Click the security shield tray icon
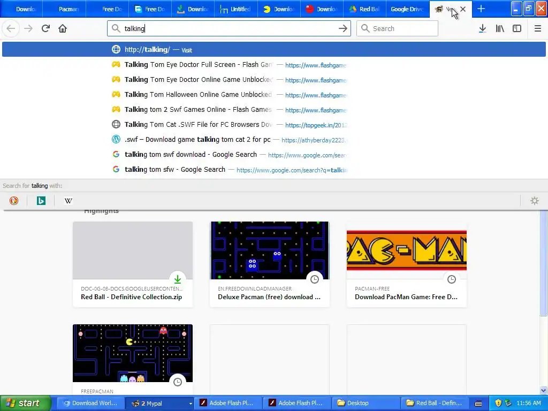Image resolution: width=548 pixels, height=411 pixels. pyautogui.click(x=498, y=403)
